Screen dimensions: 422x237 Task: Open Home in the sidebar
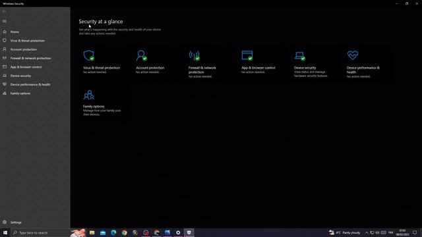tap(35, 32)
